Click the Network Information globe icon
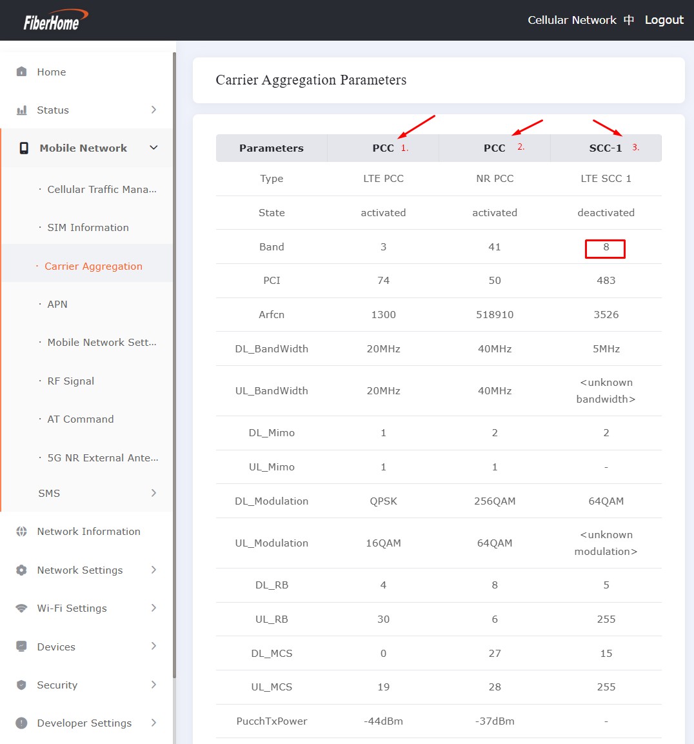The height and width of the screenshot is (744, 694). pyautogui.click(x=21, y=532)
